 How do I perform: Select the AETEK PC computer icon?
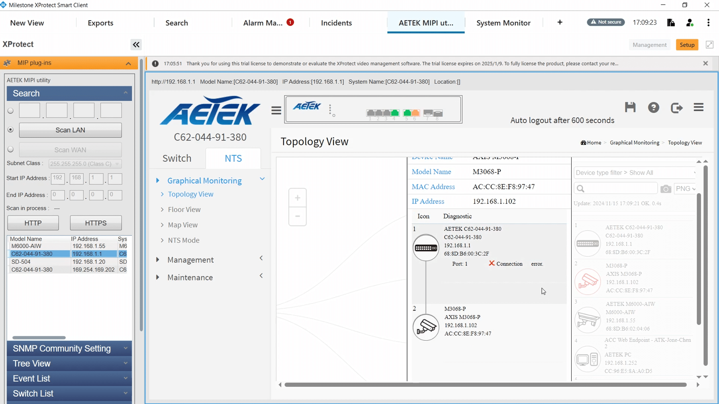588,359
